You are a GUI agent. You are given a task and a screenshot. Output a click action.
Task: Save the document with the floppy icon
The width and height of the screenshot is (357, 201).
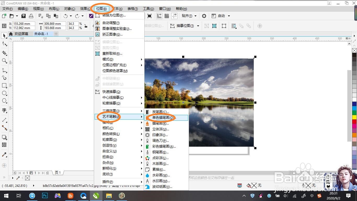[24, 16]
